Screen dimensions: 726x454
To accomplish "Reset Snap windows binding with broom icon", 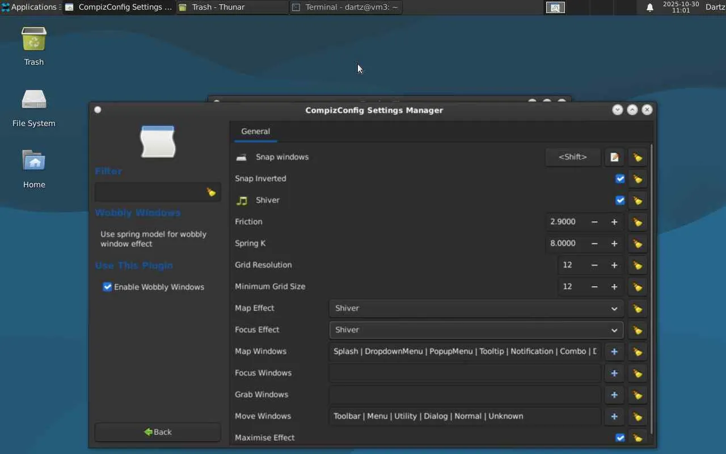I will tap(638, 157).
